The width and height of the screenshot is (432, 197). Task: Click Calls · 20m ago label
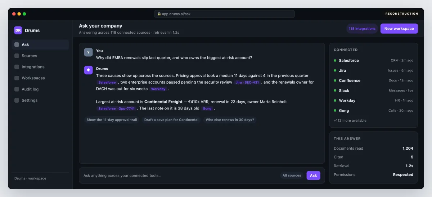(401, 111)
